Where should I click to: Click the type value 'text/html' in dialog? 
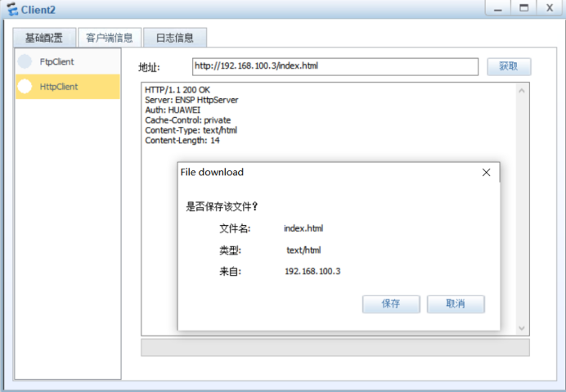click(x=303, y=250)
